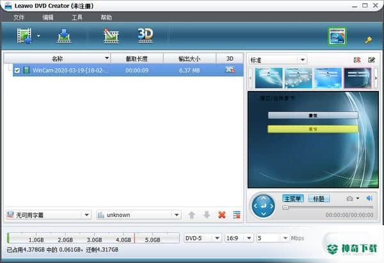This screenshot has width=384, height=263.
Task: Select the second menu template thumbnail
Action: [298, 78]
